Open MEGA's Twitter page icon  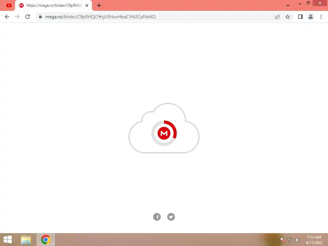click(x=171, y=217)
